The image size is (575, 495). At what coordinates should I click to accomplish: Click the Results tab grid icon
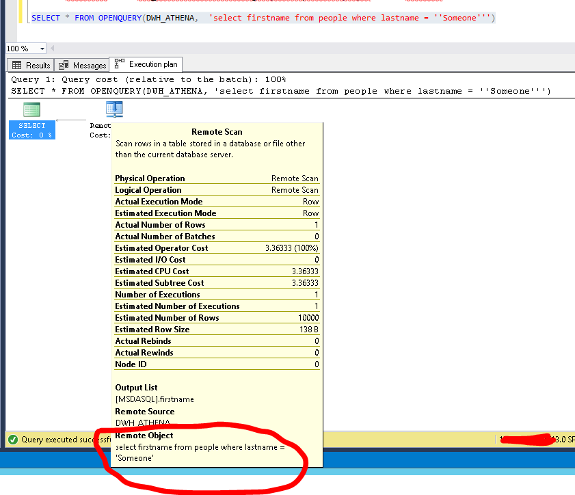(17, 65)
